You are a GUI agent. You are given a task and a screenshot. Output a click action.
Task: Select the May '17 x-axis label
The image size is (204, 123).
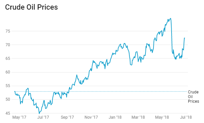pyautogui.click(x=19, y=117)
